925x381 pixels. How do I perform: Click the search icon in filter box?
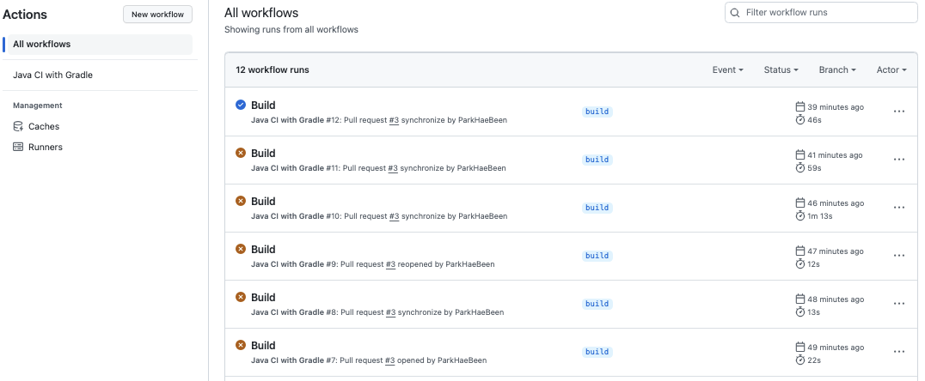pos(734,13)
